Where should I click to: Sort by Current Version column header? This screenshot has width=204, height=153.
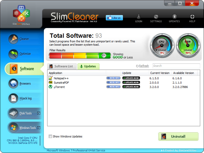point(160,73)
